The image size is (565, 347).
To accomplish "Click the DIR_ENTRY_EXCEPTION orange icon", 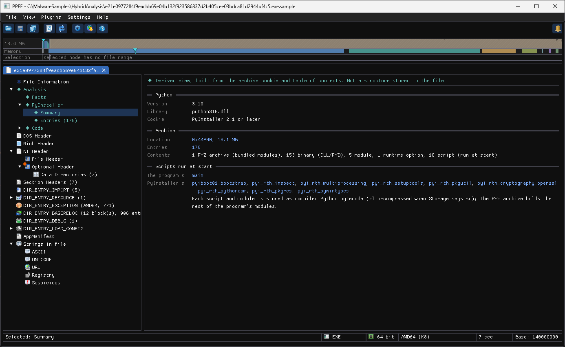I will click(x=19, y=205).
